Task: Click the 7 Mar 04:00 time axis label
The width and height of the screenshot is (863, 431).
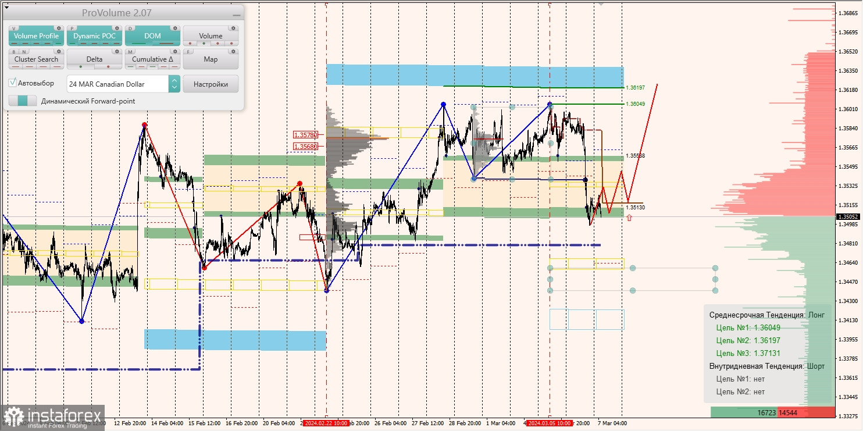Action: tap(612, 423)
